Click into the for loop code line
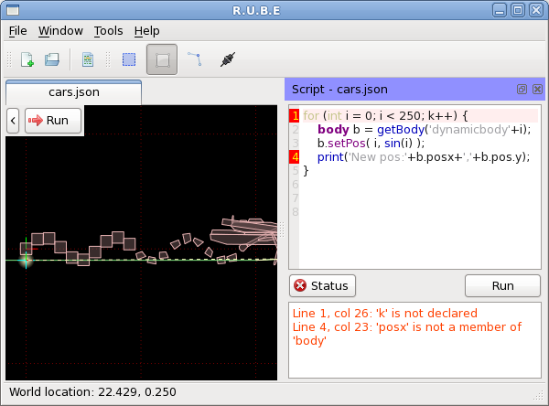549x406 pixels. (x=385, y=115)
